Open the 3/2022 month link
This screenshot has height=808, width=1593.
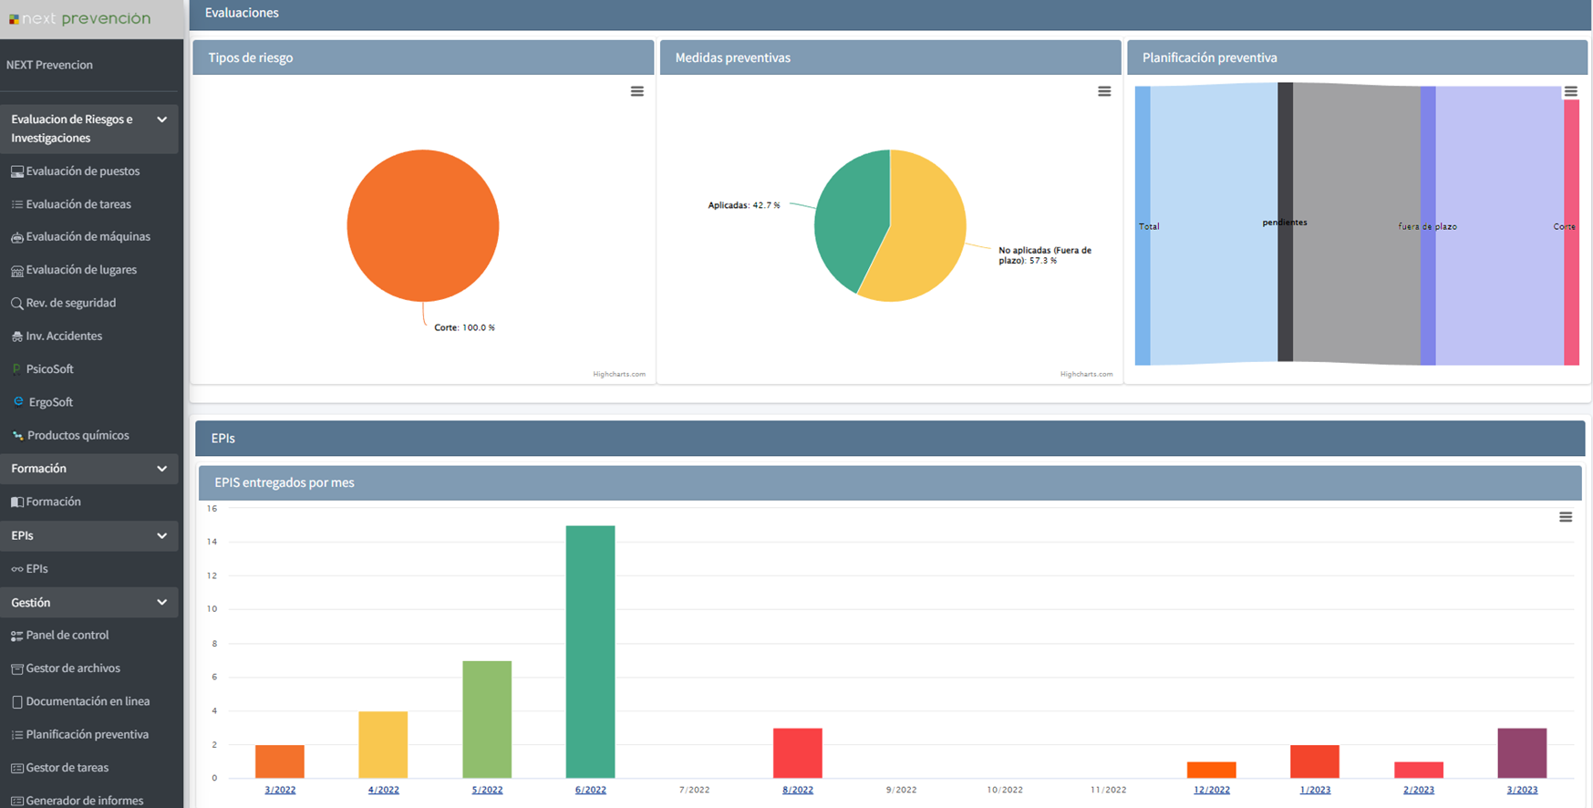tap(280, 790)
